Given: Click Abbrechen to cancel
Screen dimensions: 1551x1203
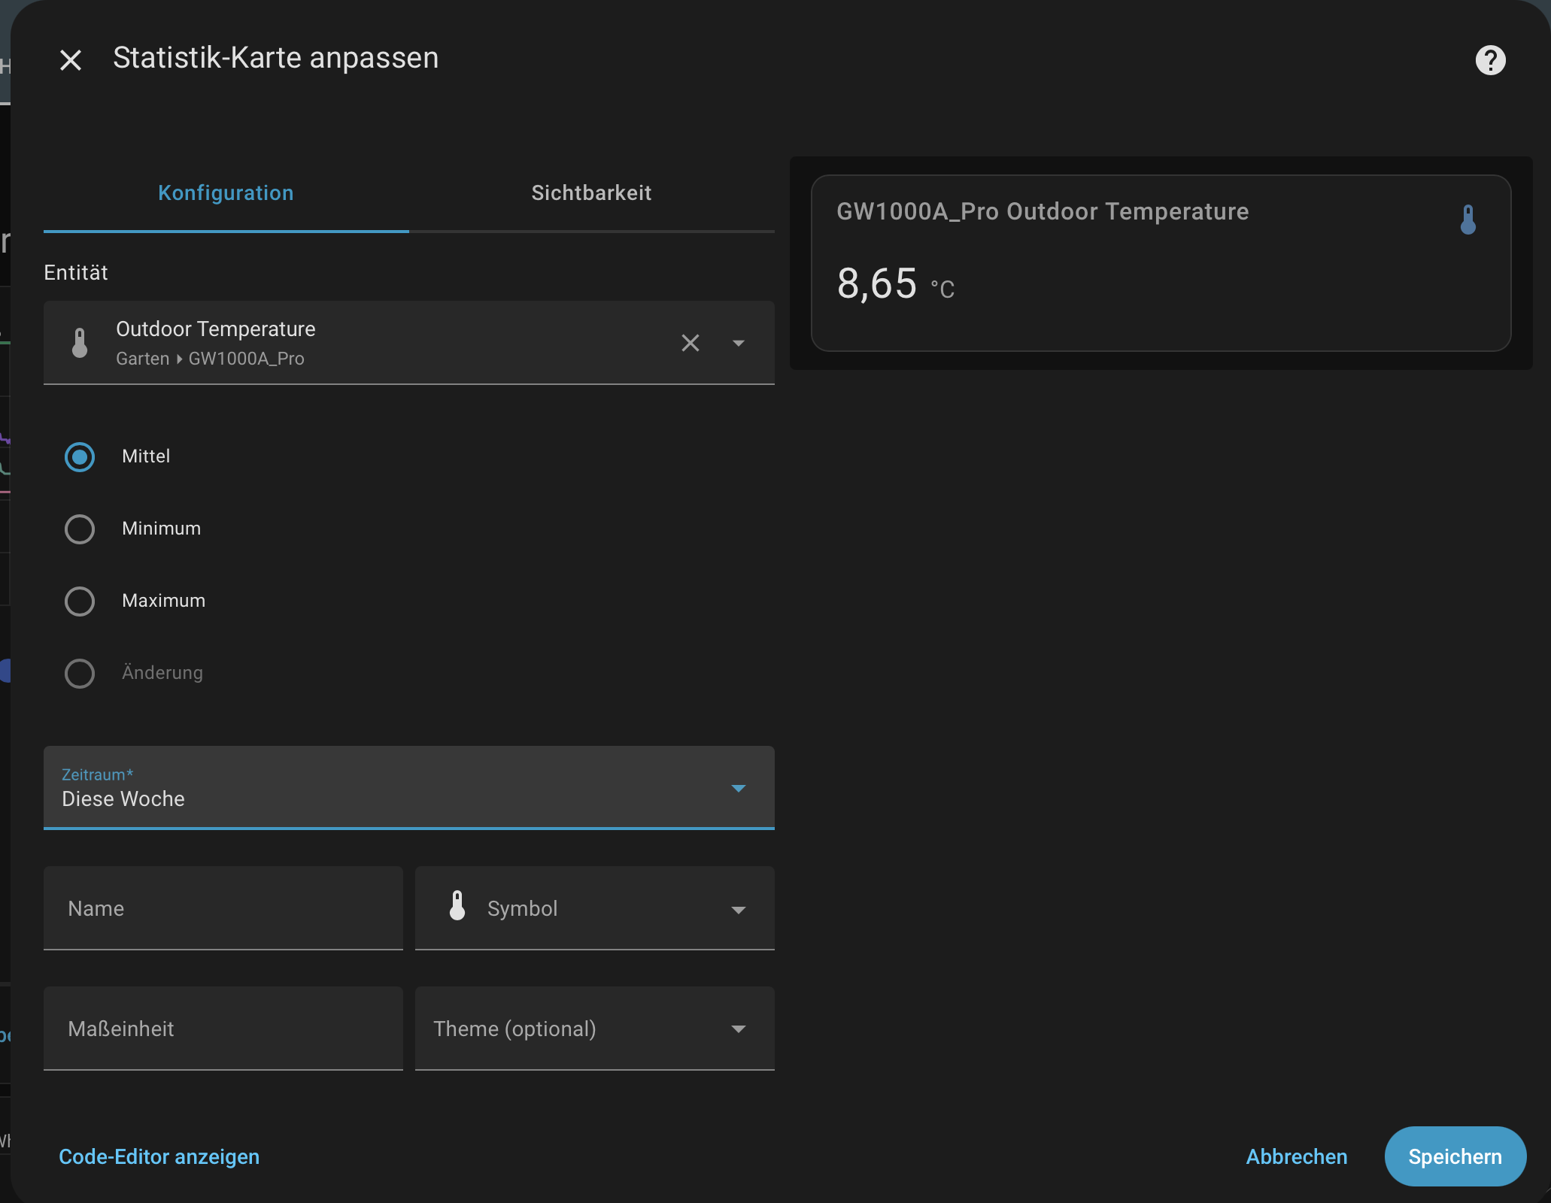Looking at the screenshot, I should click(x=1296, y=1156).
